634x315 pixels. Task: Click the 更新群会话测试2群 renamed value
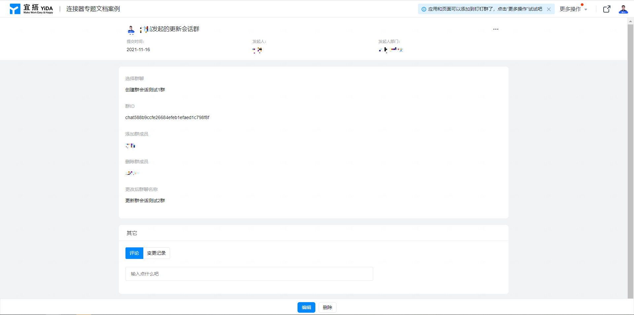point(145,201)
